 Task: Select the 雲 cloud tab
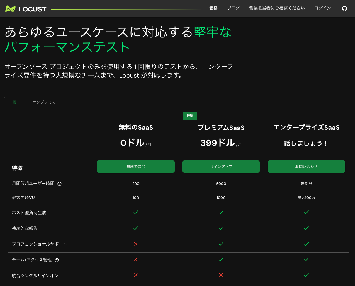[15, 102]
